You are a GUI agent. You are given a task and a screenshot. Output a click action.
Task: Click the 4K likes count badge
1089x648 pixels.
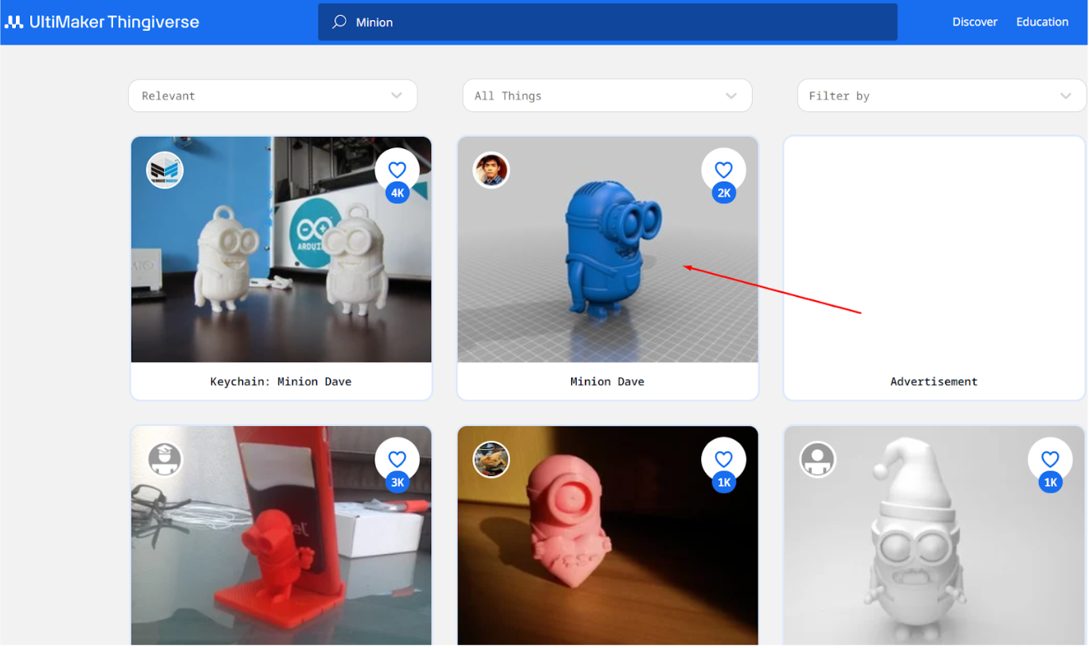(x=398, y=193)
